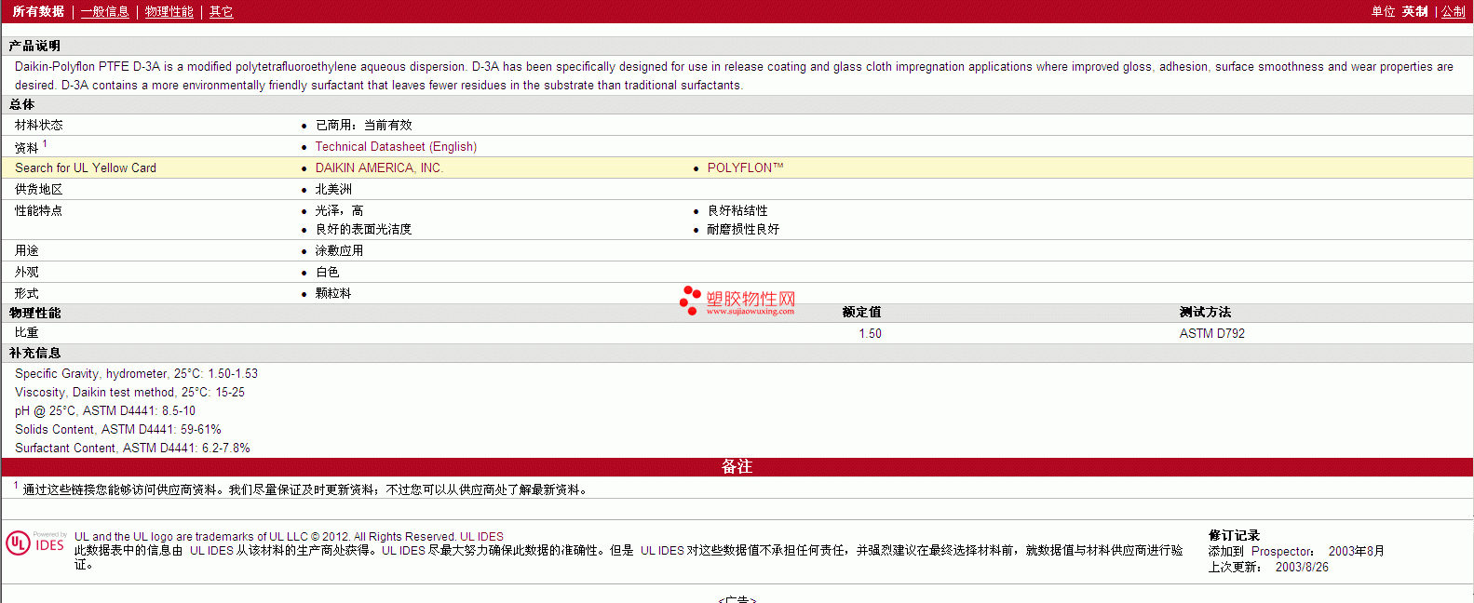
Task: Open the POLYFLON™ link
Action: tap(745, 168)
